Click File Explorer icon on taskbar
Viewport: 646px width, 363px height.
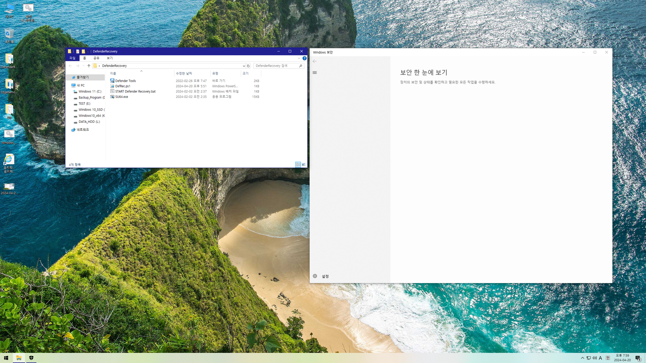[19, 358]
